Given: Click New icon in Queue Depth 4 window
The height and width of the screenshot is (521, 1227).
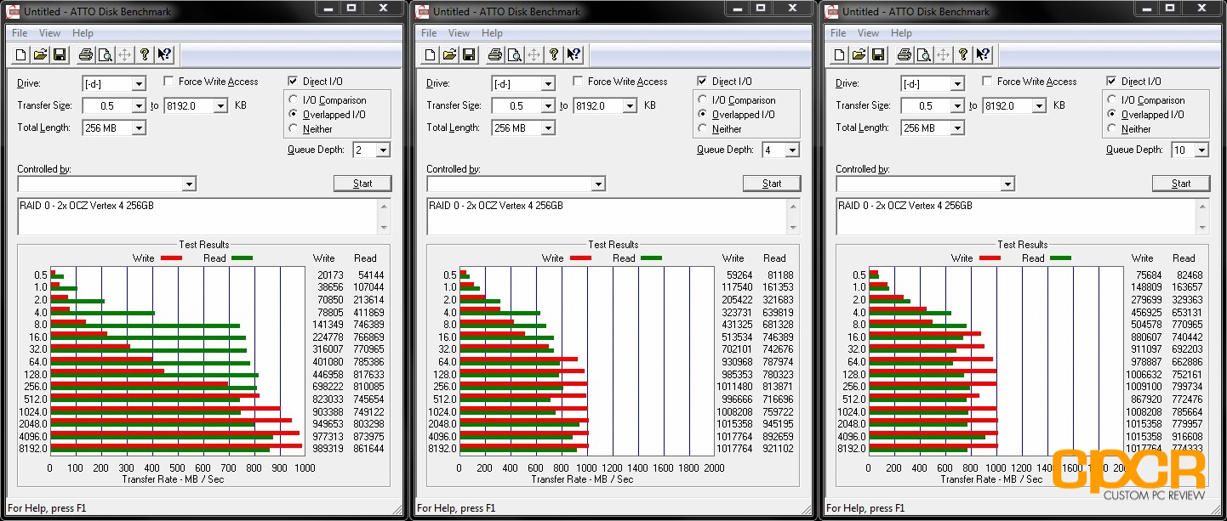Looking at the screenshot, I should click(431, 55).
